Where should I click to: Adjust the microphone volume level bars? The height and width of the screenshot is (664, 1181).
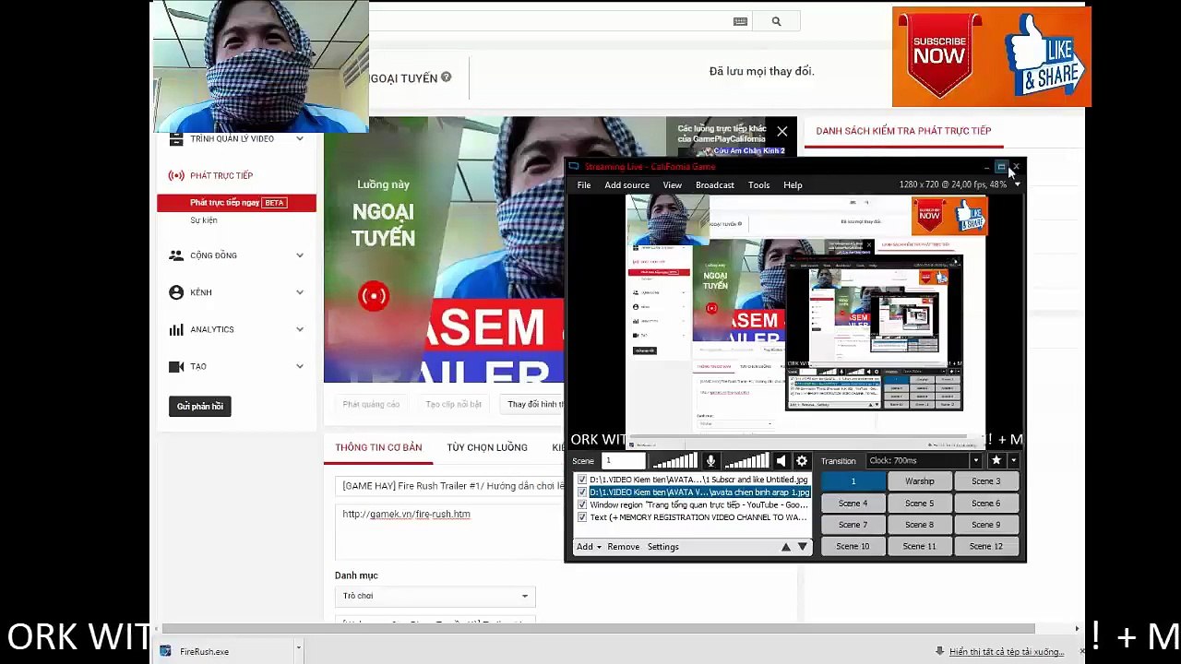[675, 461]
